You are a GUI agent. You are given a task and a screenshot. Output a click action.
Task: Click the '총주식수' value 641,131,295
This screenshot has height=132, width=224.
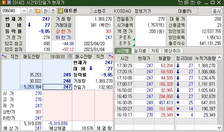point(210,43)
